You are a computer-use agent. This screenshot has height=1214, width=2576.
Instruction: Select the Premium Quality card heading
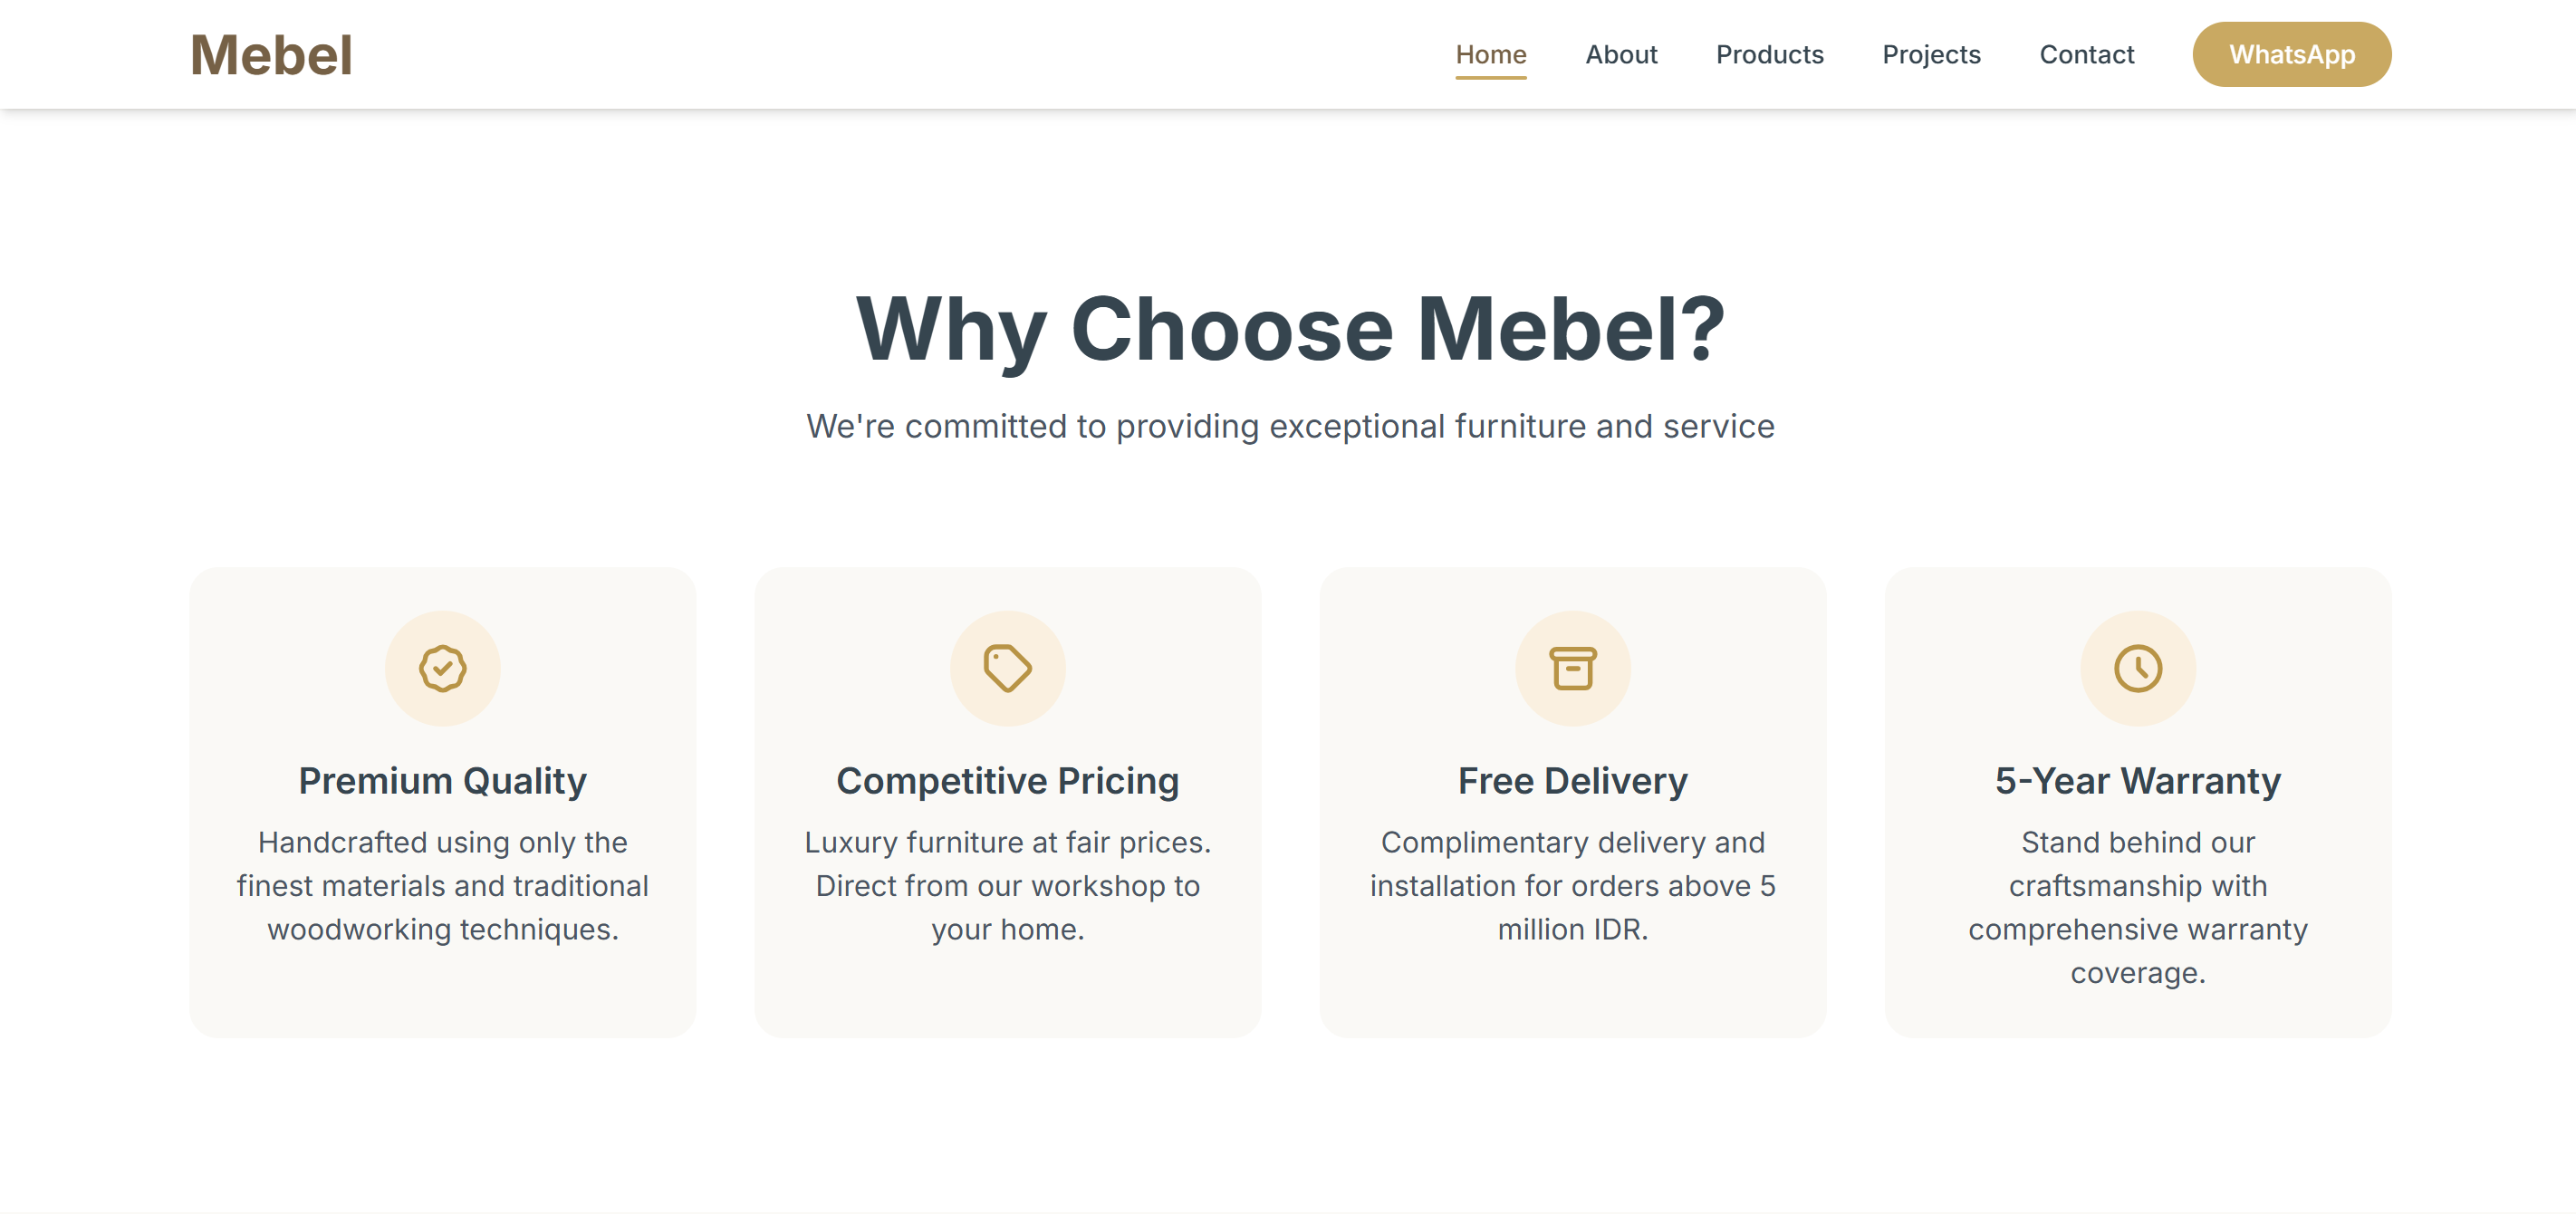[442, 781]
